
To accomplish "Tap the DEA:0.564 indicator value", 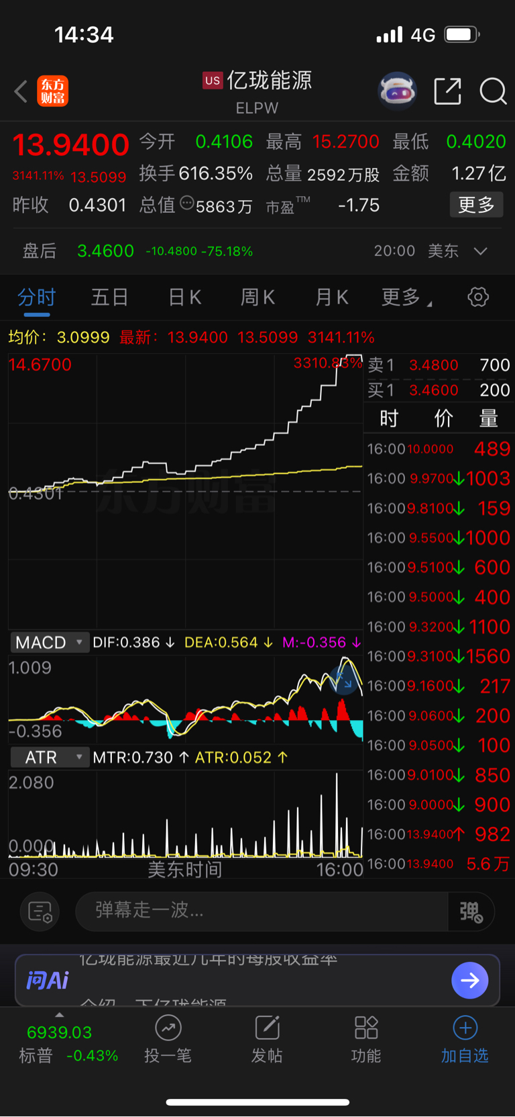I will point(229,643).
